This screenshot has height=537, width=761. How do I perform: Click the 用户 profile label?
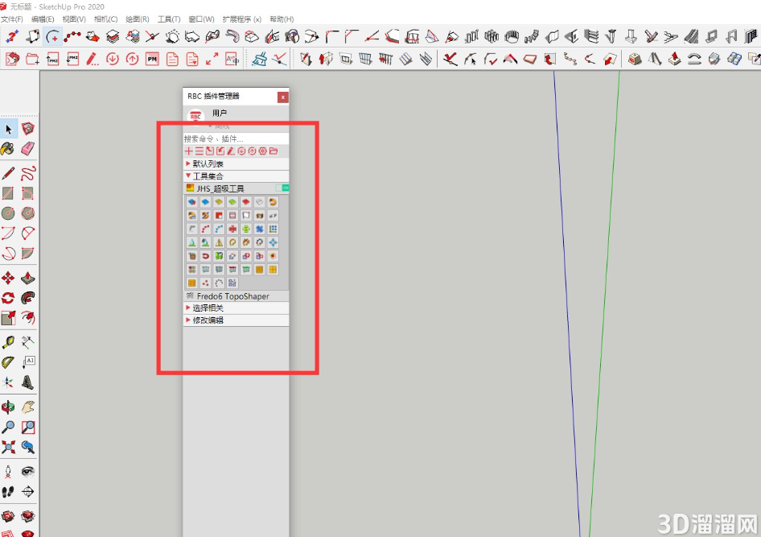220,113
